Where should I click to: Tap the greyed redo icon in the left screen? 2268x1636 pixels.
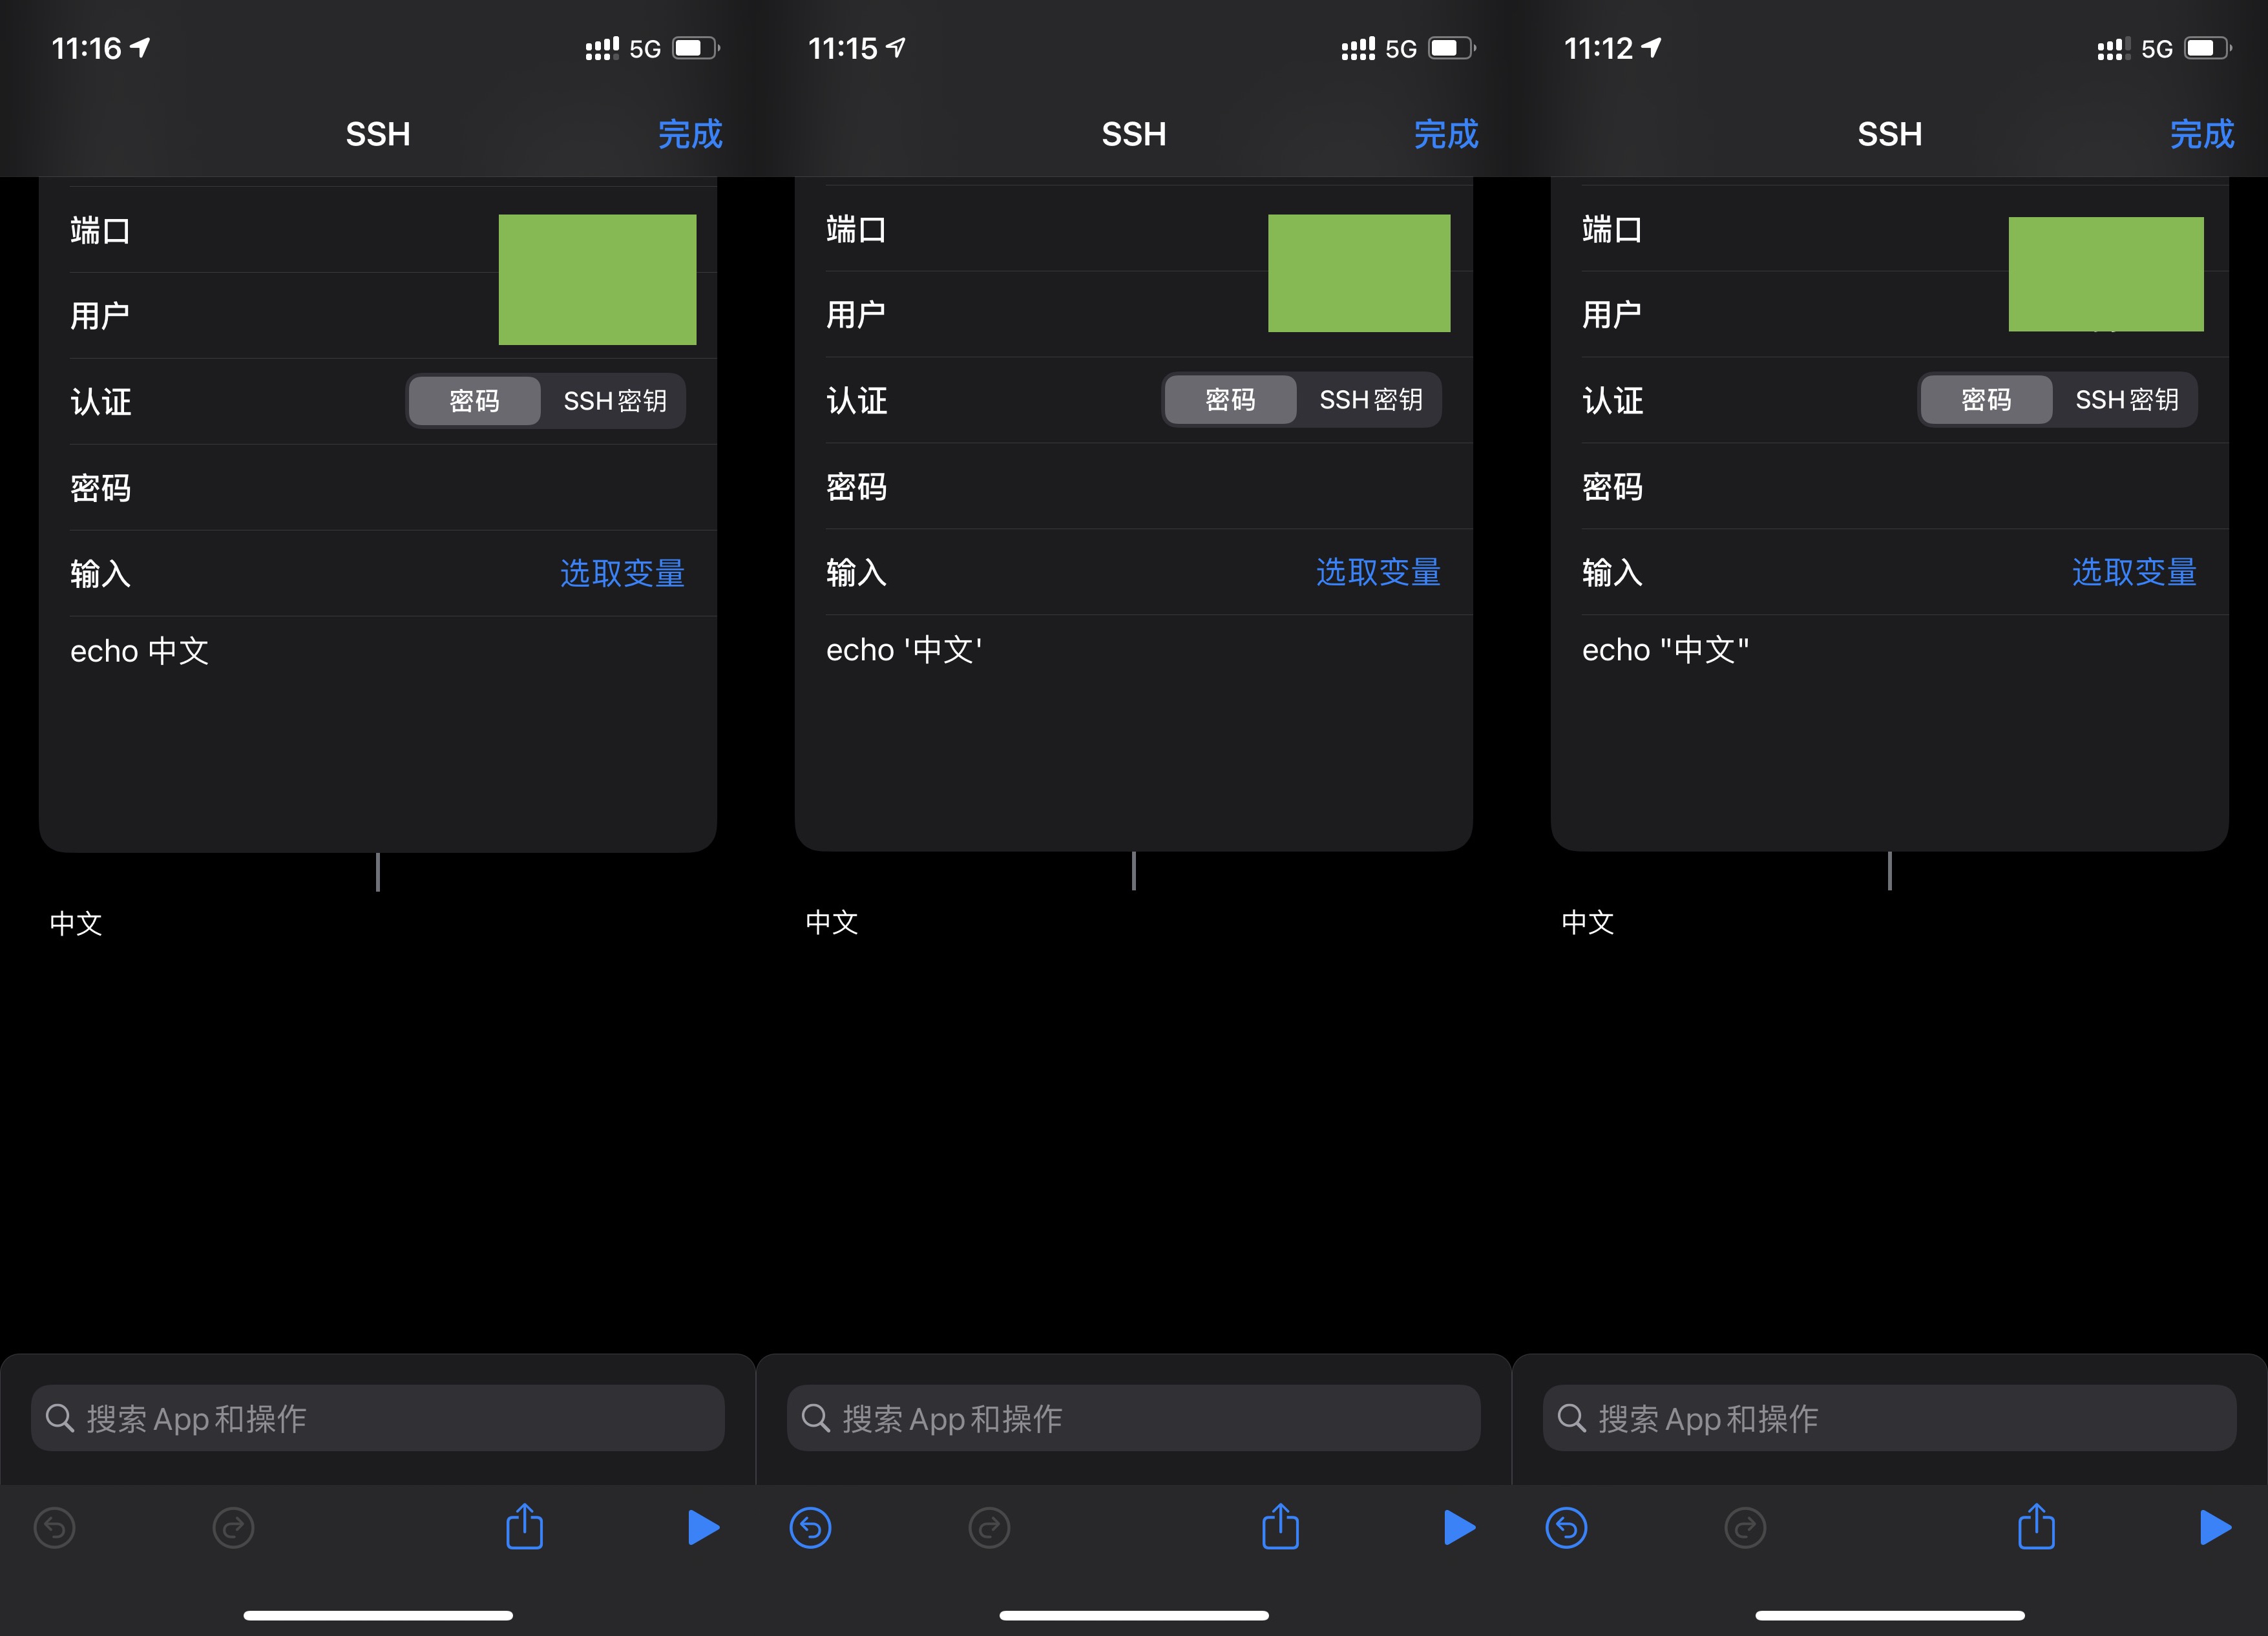[x=233, y=1528]
